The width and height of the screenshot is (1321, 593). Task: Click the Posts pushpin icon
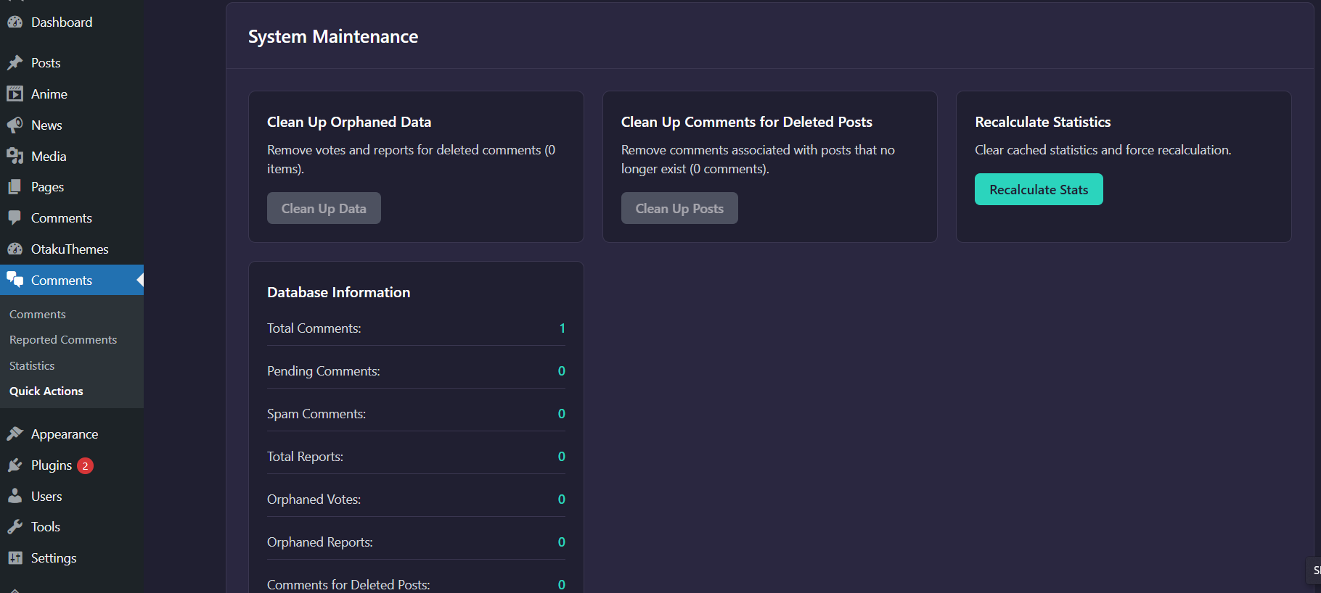tap(15, 63)
